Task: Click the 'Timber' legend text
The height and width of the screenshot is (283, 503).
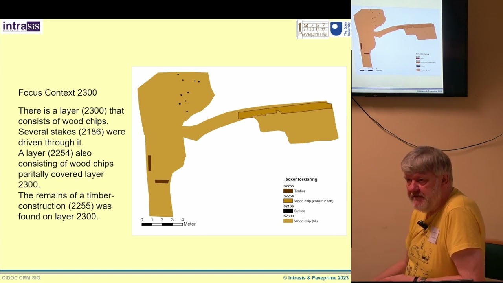Action: (x=299, y=191)
